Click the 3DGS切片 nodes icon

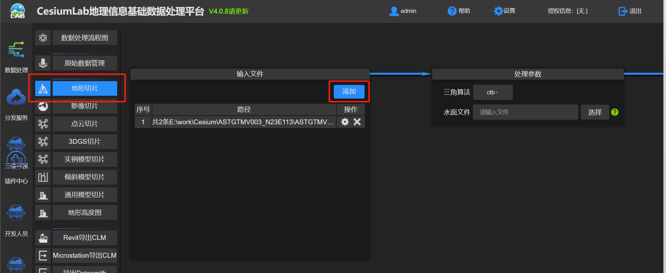click(x=43, y=141)
